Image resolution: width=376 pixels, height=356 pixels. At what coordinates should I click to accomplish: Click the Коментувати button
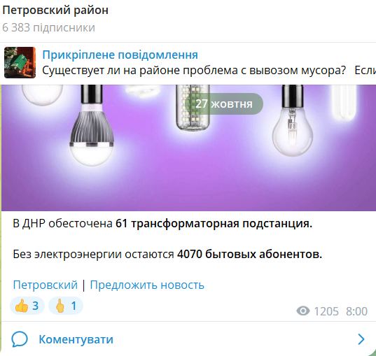coord(76,339)
